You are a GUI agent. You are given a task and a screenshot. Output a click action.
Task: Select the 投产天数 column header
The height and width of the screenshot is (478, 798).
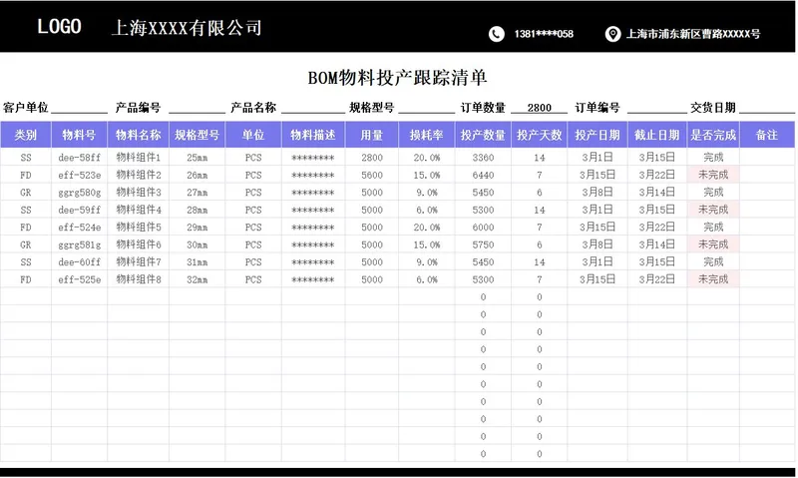coord(539,135)
